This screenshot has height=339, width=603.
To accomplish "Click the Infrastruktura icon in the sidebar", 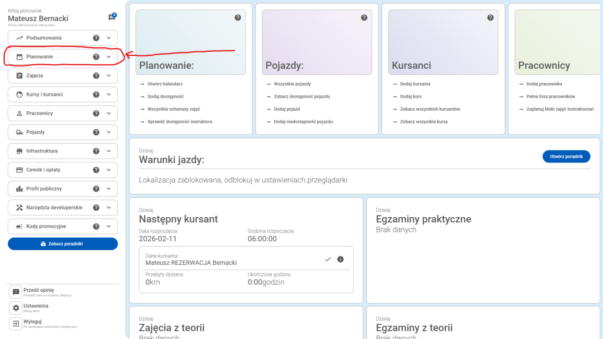I will click(19, 151).
